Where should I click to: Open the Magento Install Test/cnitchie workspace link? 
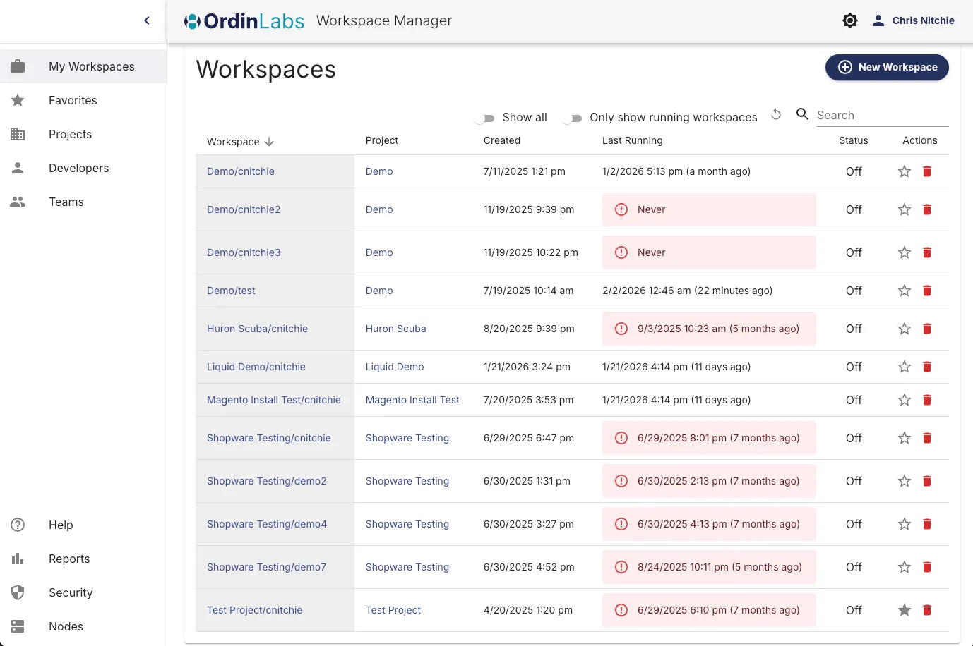[x=274, y=400]
